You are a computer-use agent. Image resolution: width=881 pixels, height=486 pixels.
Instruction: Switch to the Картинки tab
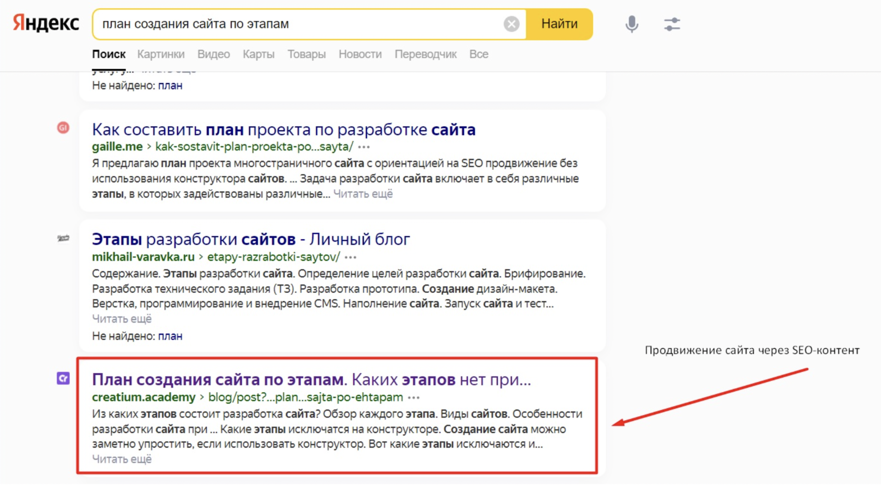coord(161,54)
